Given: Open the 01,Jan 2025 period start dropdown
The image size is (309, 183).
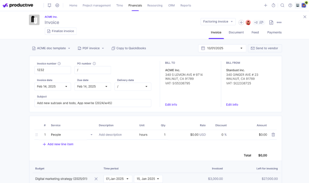Looking at the screenshot, I should (117, 179).
